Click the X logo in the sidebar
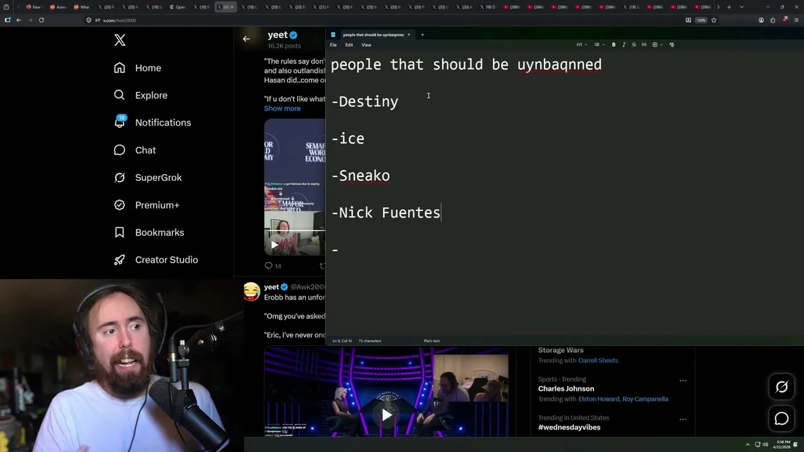 [x=120, y=40]
